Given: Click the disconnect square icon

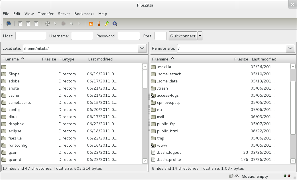Looking at the screenshot, I should (x=71, y=24).
